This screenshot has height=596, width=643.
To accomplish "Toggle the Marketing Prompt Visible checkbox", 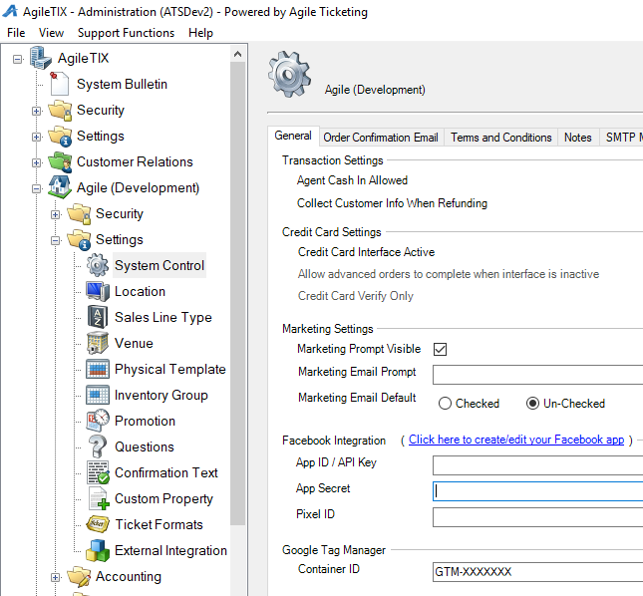I will pyautogui.click(x=440, y=349).
